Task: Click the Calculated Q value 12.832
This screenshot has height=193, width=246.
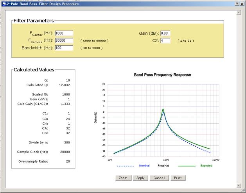Action: tap(64, 85)
